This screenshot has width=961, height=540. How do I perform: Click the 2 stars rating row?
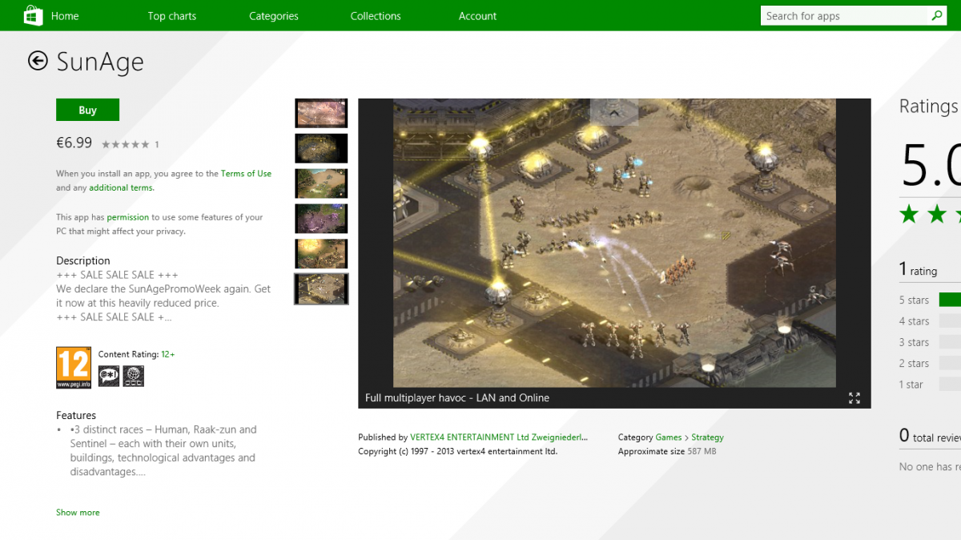tap(930, 363)
